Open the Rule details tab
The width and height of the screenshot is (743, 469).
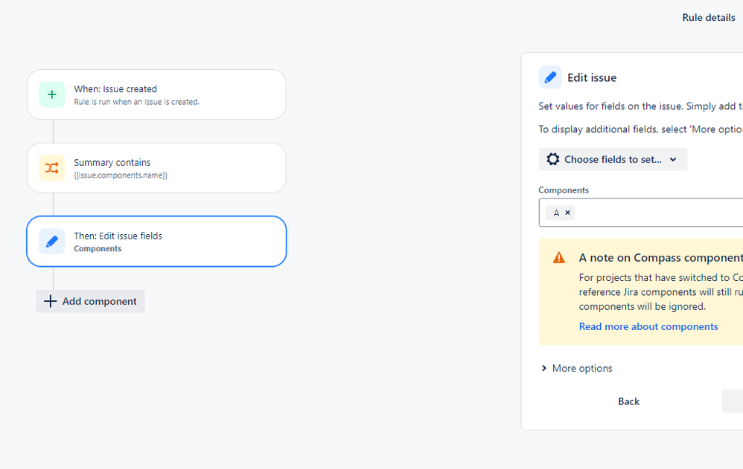(708, 18)
